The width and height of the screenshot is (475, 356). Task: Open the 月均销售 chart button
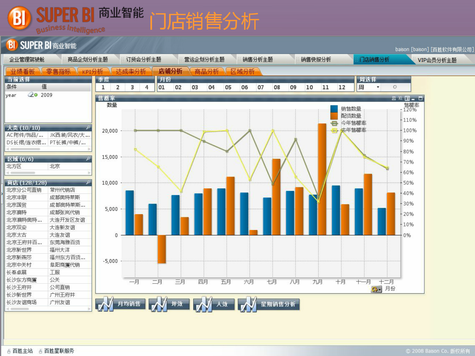(120, 304)
